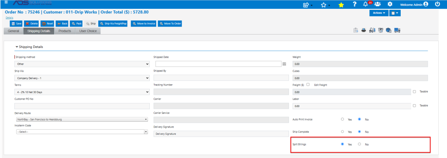Click the Labor amount field
This screenshot has width=447, height=158.
click(351, 106)
